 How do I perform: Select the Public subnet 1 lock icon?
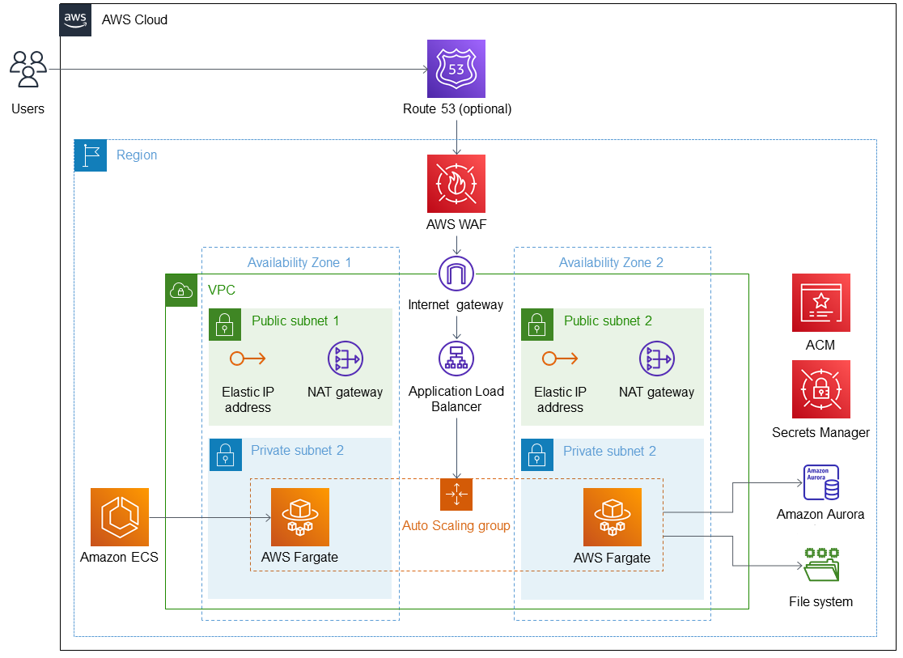[225, 325]
